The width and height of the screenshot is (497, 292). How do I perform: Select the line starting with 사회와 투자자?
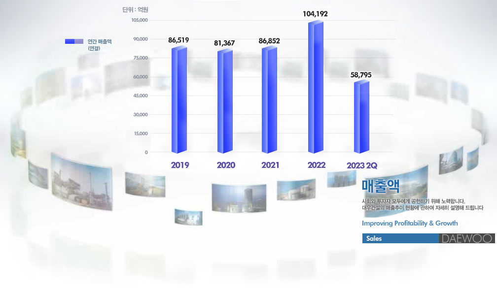coord(413,201)
